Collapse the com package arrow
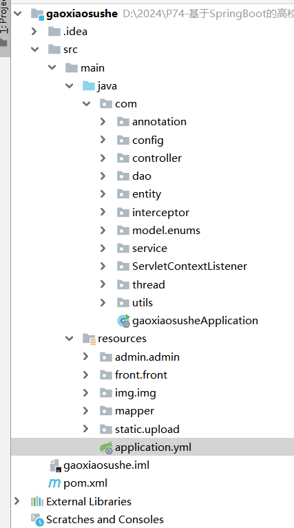 86,104
